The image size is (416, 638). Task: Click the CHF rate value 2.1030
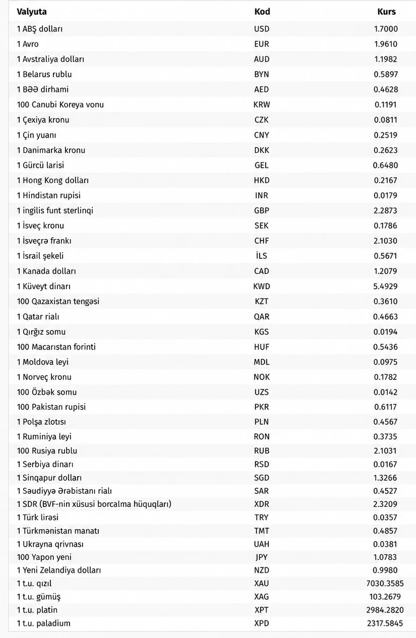click(386, 241)
